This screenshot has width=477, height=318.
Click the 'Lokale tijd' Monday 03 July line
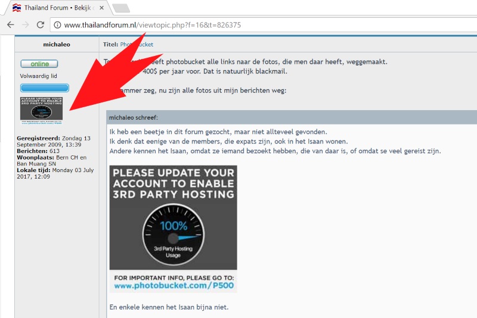[x=55, y=173]
